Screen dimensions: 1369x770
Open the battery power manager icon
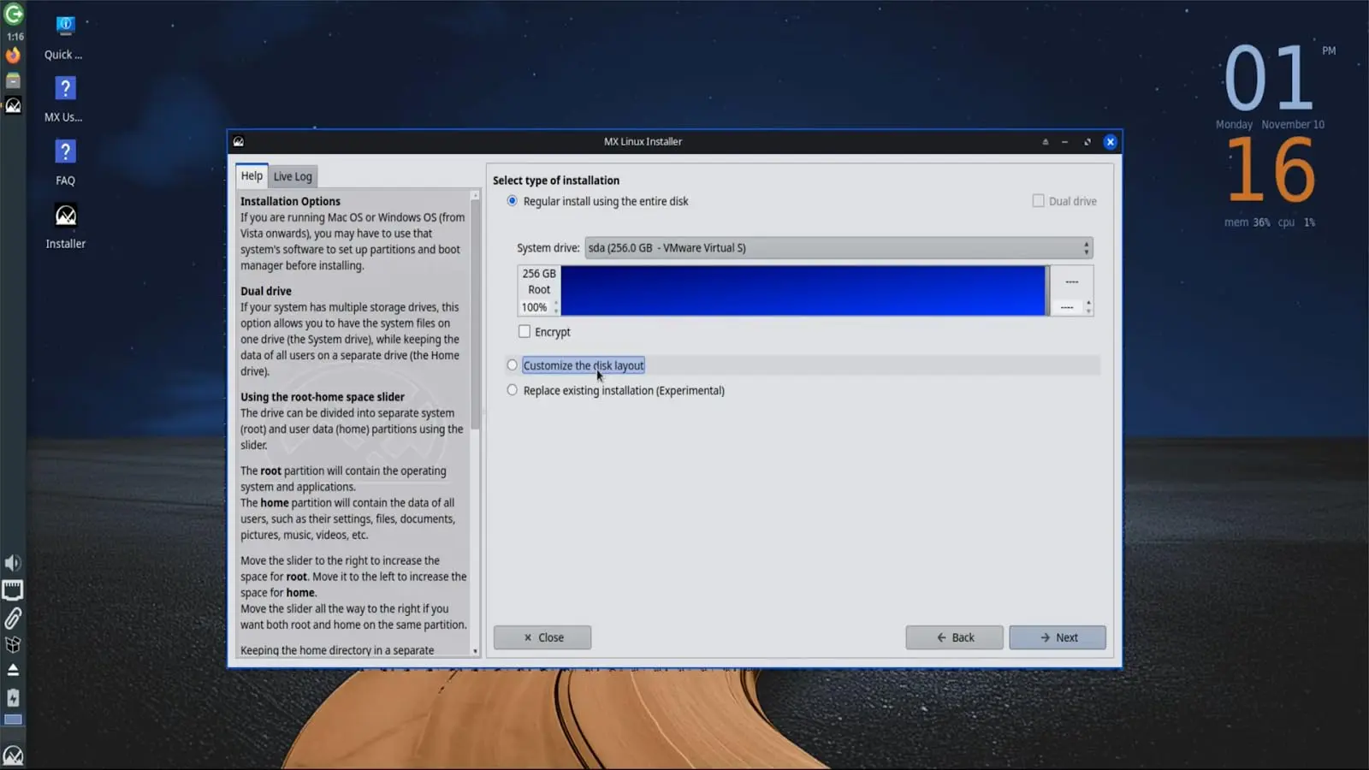(13, 697)
